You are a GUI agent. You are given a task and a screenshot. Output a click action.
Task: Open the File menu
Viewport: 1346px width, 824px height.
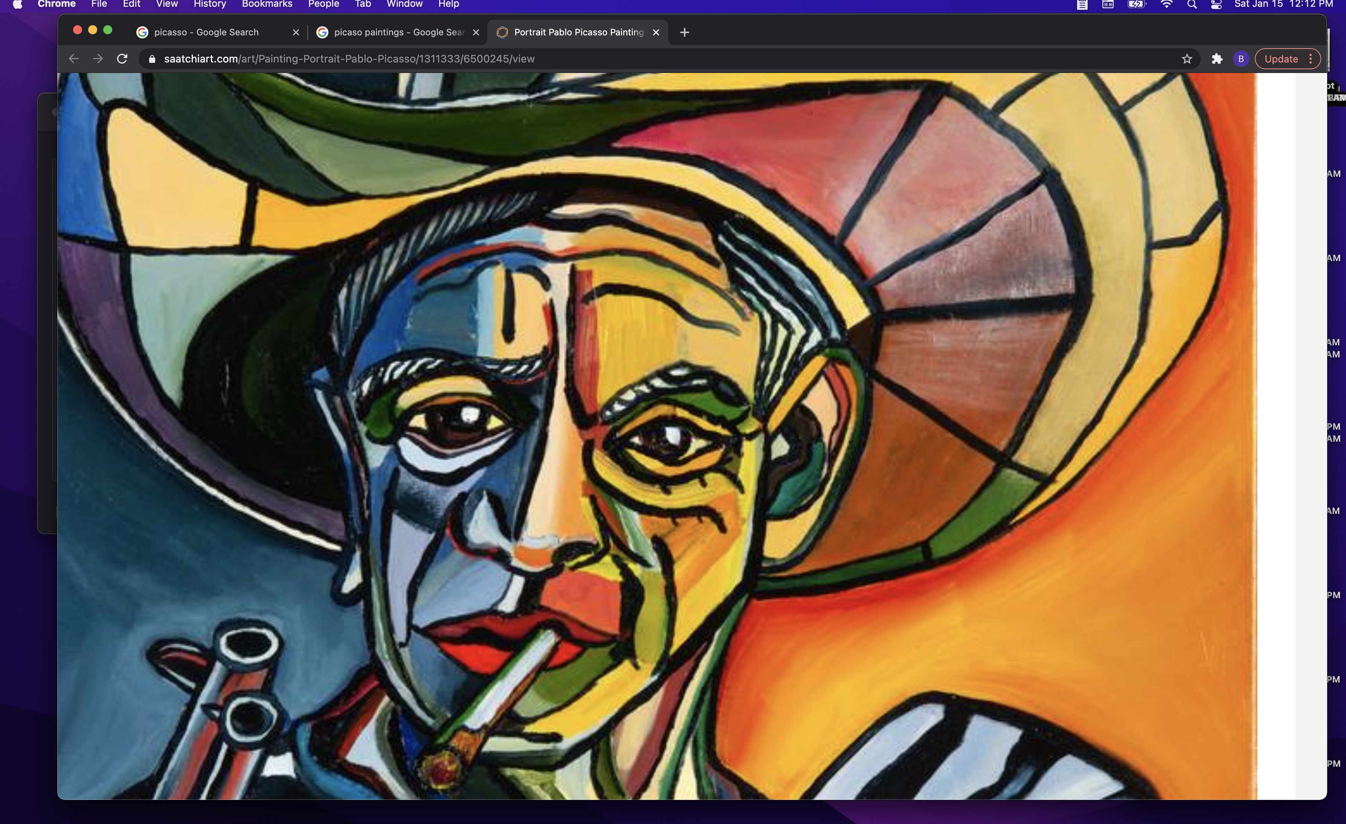(x=99, y=5)
